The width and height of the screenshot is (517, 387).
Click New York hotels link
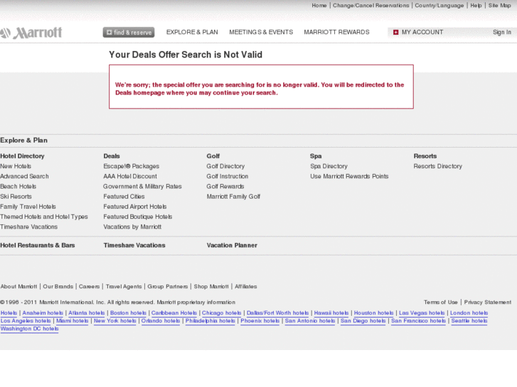(x=115, y=321)
